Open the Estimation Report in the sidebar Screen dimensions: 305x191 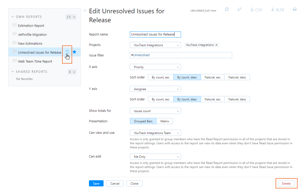pyautogui.click(x=31, y=26)
